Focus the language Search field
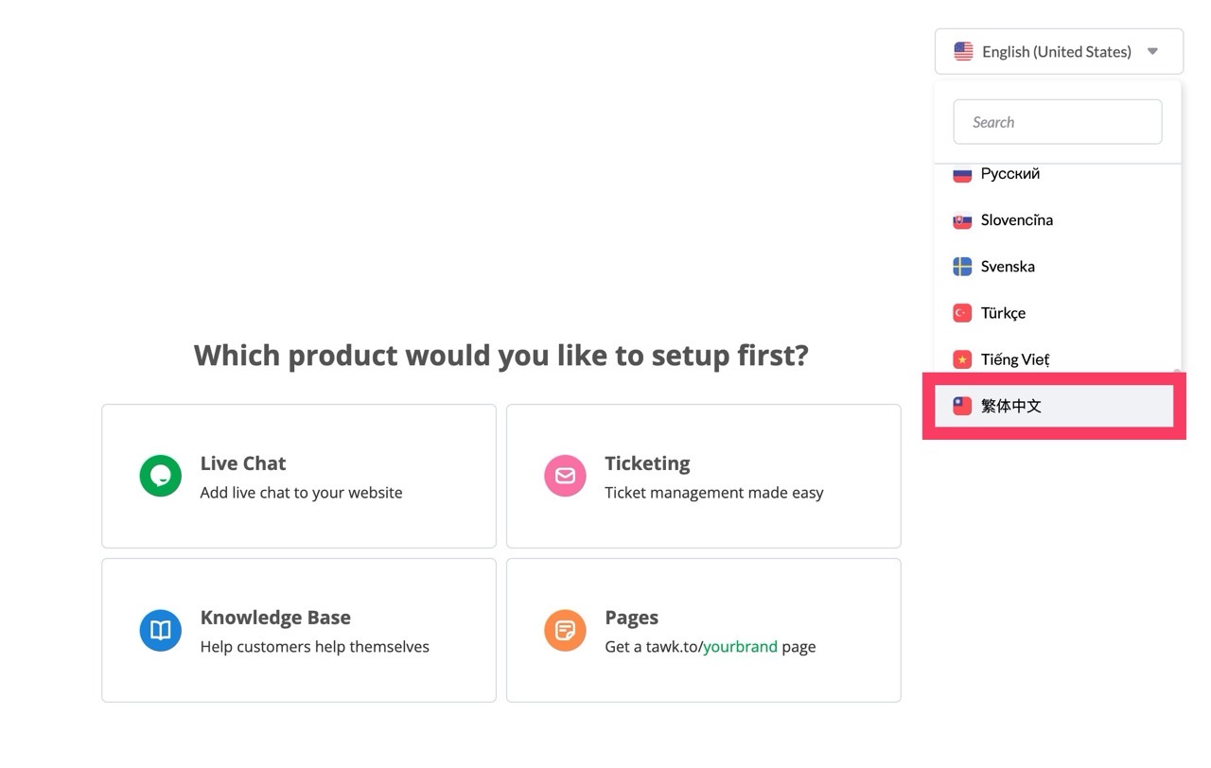This screenshot has width=1211, height=768. 1057,122
